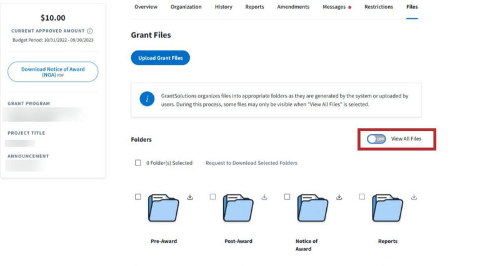Switch to the Overview tab
480x266 pixels.
click(x=146, y=7)
